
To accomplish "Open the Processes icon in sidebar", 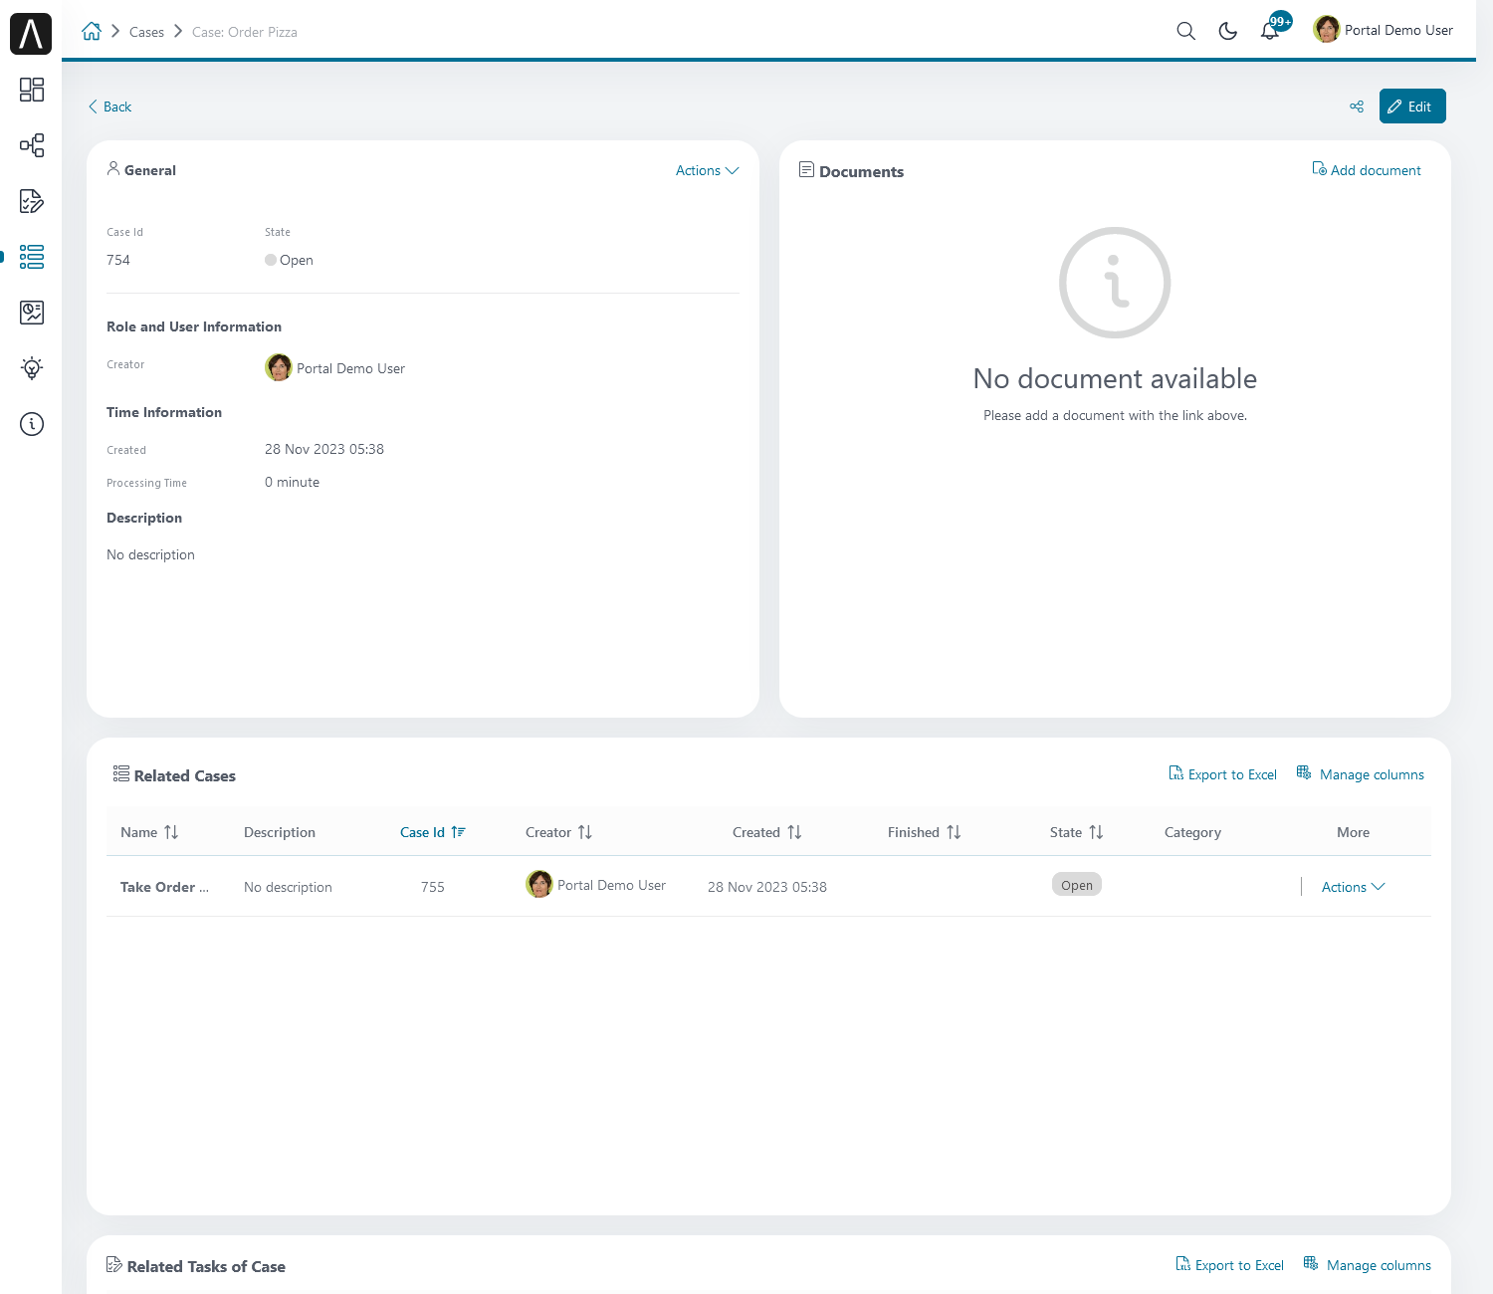I will click(x=32, y=145).
